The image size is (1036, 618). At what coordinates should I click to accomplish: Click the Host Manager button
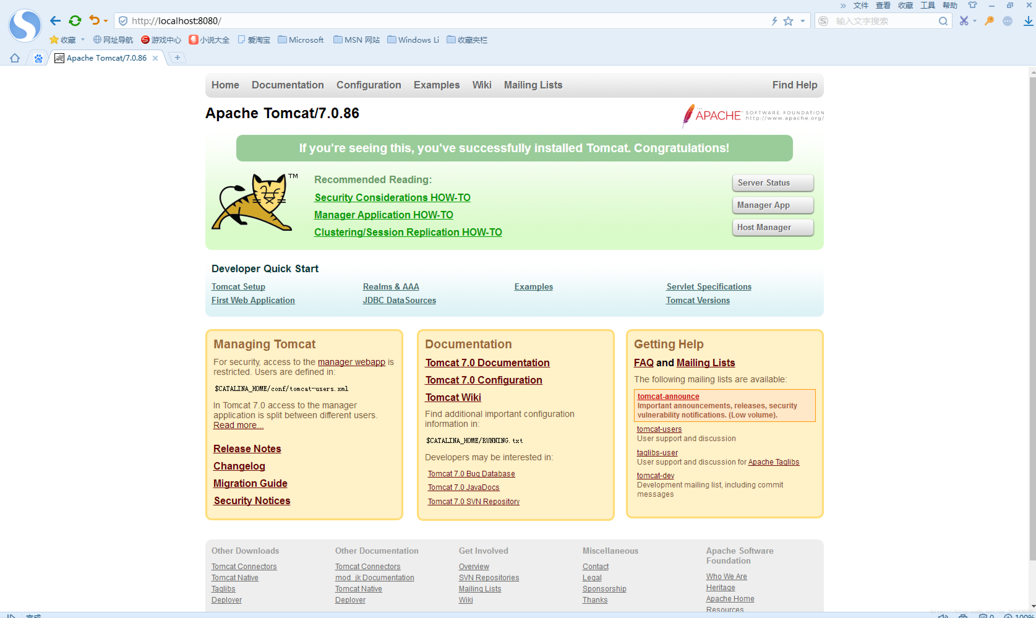(x=773, y=227)
